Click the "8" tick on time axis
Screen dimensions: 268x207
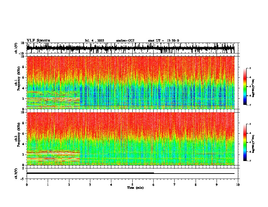pos(196,185)
